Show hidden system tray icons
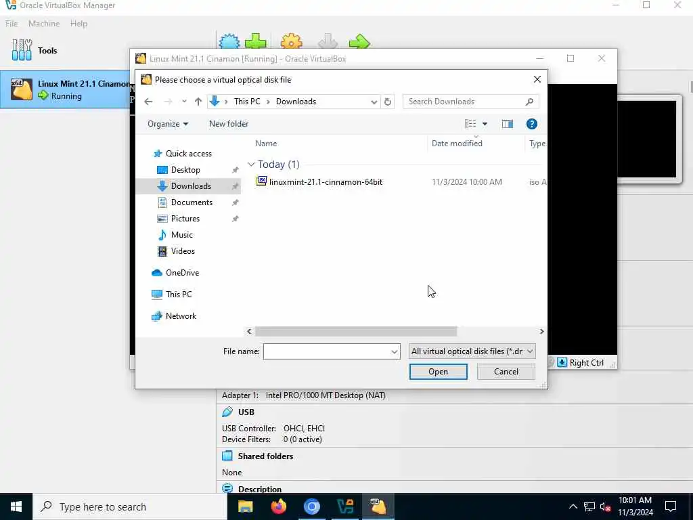This screenshot has height=520, width=693. point(573,506)
